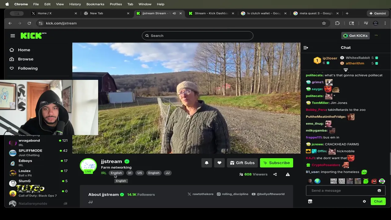Image resolution: width=391 pixels, height=220 pixels.
Task: Select the JJ tag chip
Action: (167, 173)
